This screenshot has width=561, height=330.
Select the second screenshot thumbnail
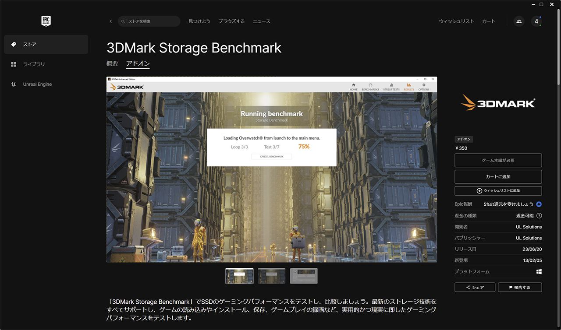coord(272,276)
